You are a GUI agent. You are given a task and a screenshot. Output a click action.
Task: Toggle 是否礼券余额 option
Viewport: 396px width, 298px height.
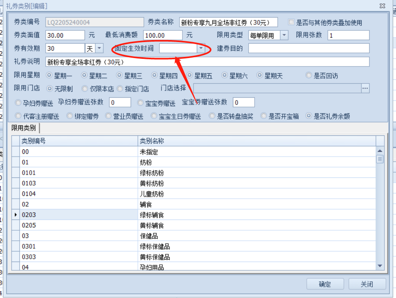pyautogui.click(x=309, y=116)
